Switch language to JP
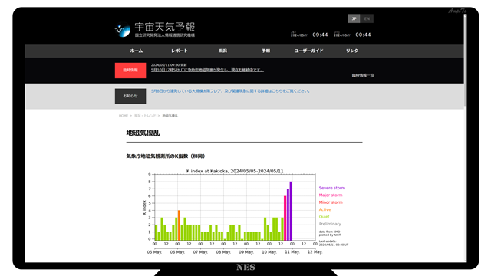Image resolution: width=491 pixels, height=276 pixels. tap(354, 18)
